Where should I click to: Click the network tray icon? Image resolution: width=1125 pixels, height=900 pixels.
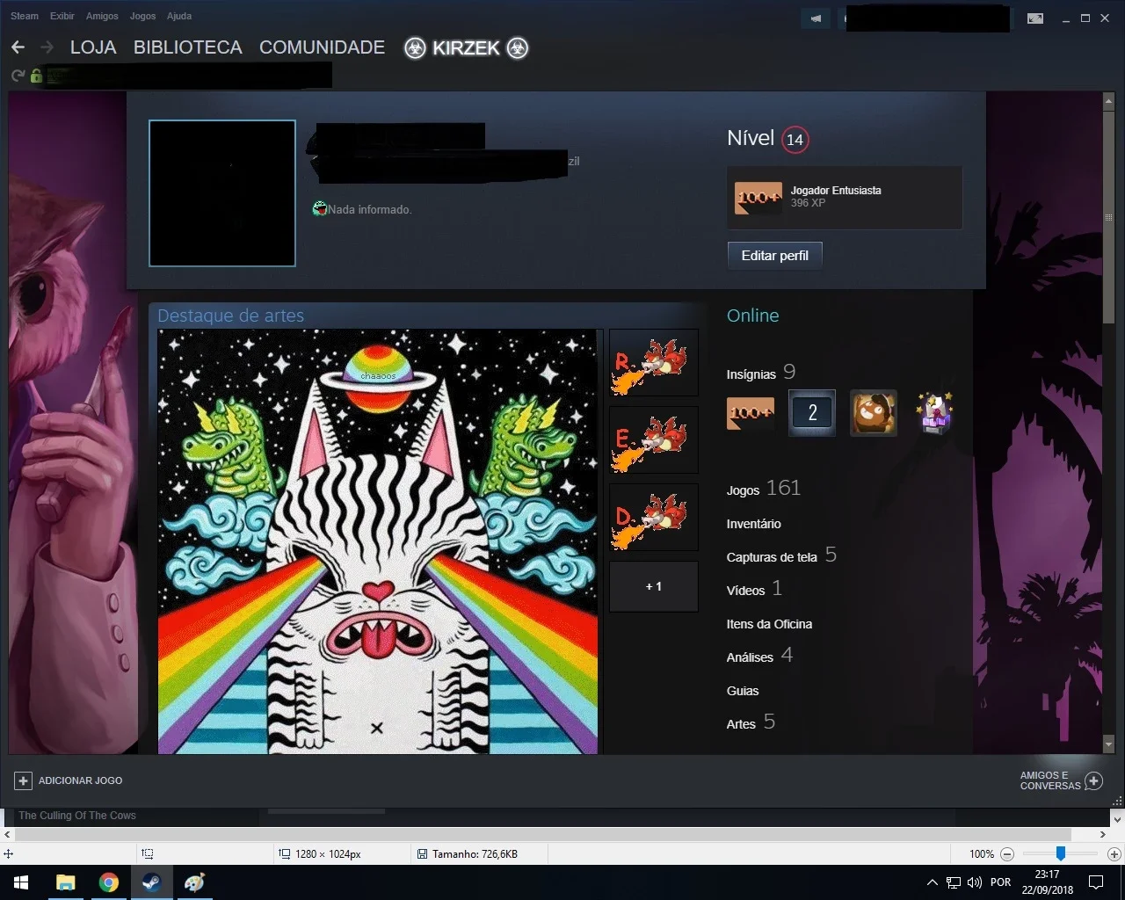[954, 882]
